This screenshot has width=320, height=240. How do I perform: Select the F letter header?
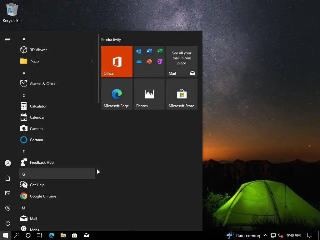click(x=24, y=152)
